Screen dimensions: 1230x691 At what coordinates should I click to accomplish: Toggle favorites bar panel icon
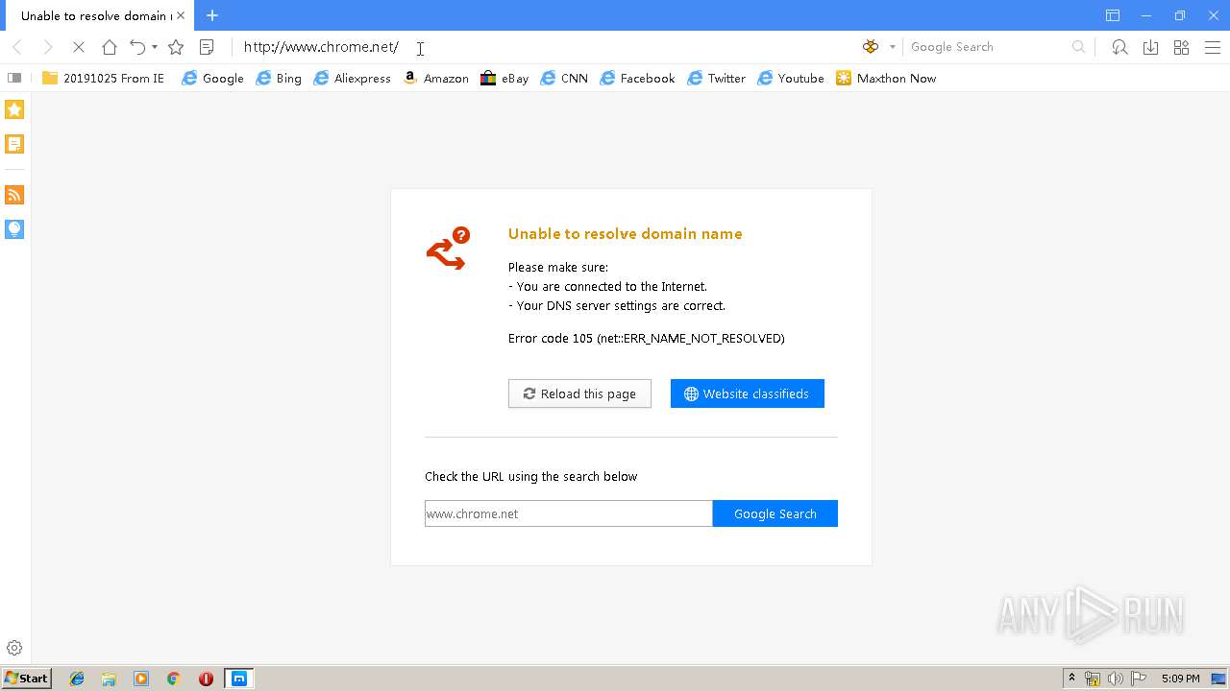[x=14, y=79]
